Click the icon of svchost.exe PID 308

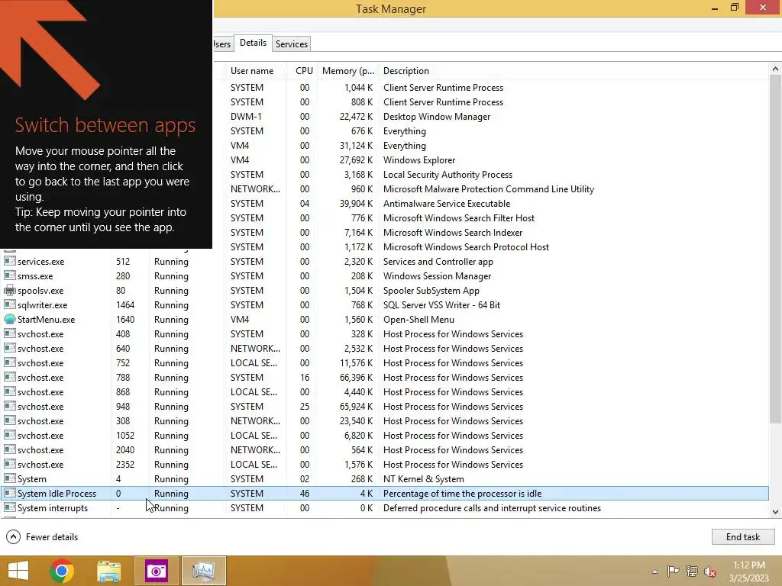[x=9, y=420]
